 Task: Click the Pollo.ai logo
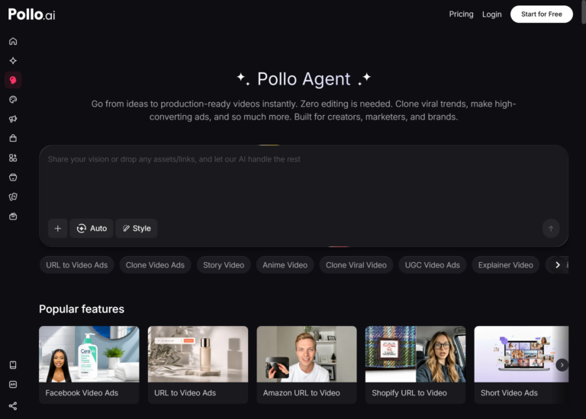click(32, 14)
